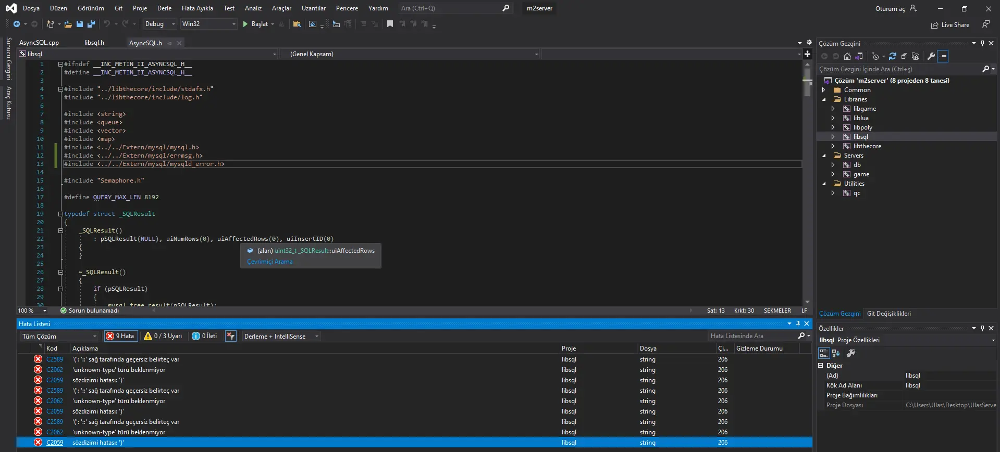Open the Dosya menu
The width and height of the screenshot is (1000, 452).
pos(31,8)
